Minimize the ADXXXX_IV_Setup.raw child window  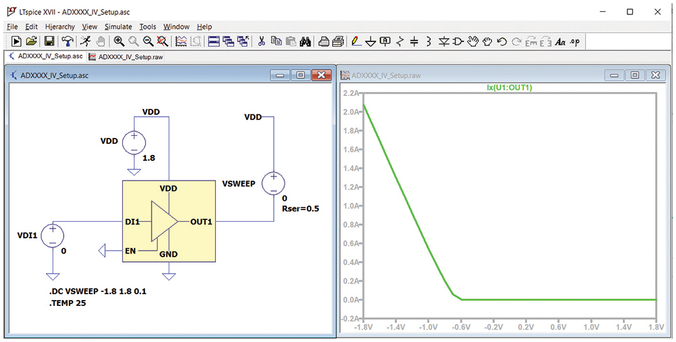(x=614, y=75)
